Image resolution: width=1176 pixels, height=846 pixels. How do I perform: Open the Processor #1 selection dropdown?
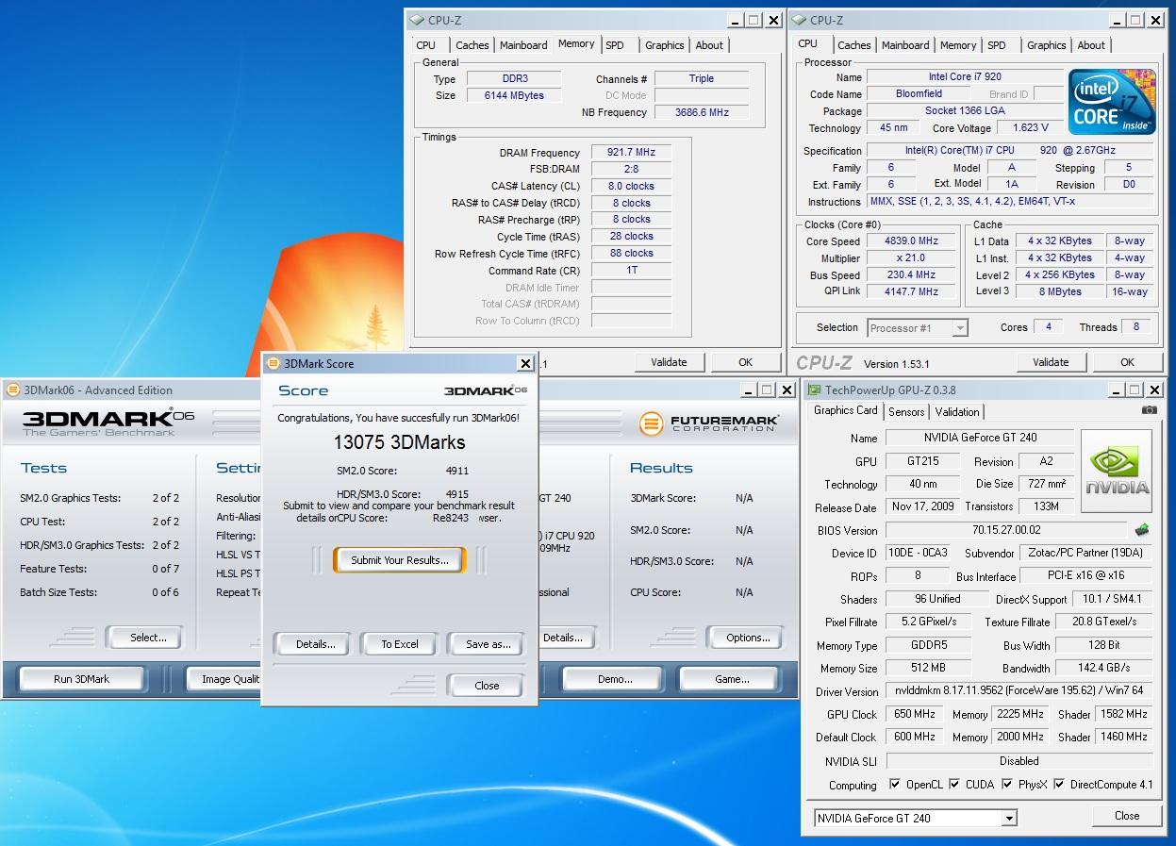(960, 328)
